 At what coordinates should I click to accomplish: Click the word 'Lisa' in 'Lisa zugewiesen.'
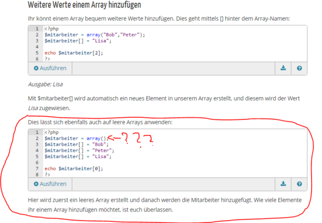33,108
